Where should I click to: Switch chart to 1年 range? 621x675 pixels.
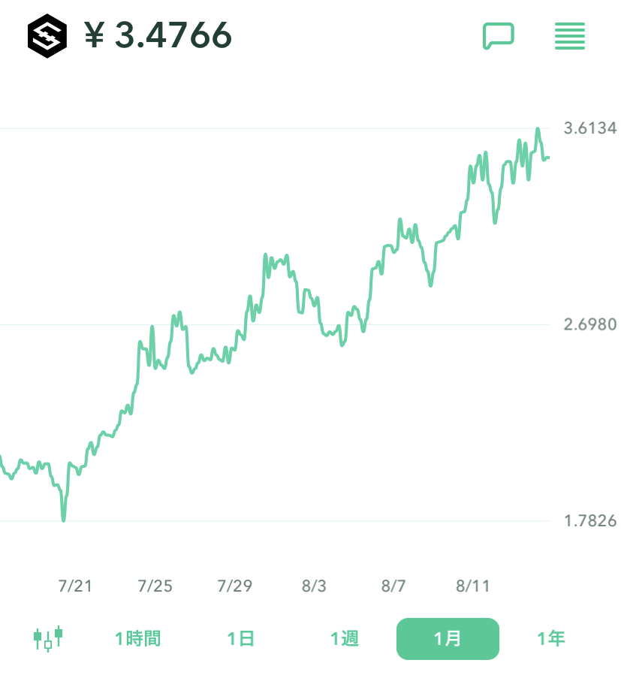click(550, 639)
